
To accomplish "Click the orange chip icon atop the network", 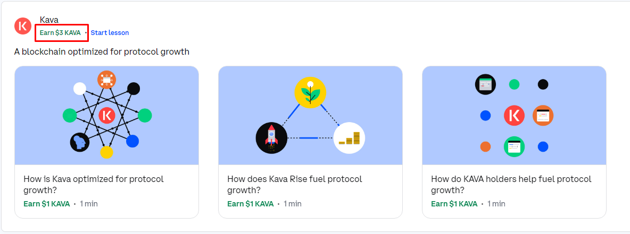I will [107, 80].
